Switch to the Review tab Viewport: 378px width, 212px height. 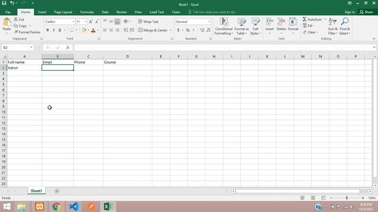pyautogui.click(x=121, y=12)
